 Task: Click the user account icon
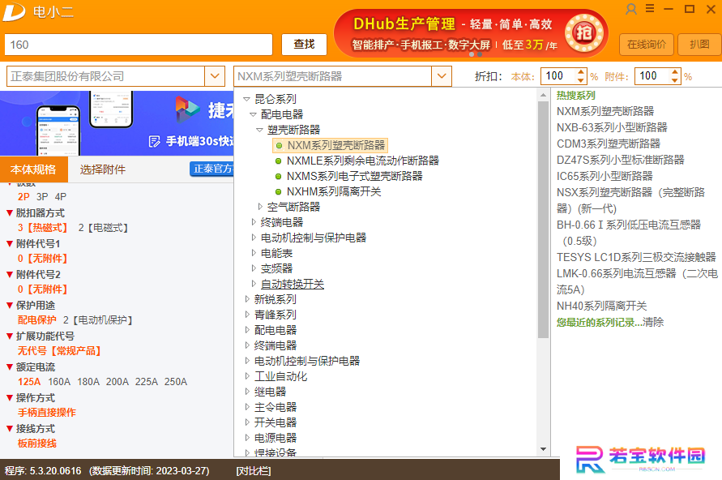(x=630, y=9)
